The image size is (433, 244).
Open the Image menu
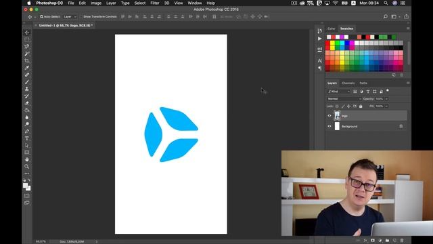click(96, 3)
